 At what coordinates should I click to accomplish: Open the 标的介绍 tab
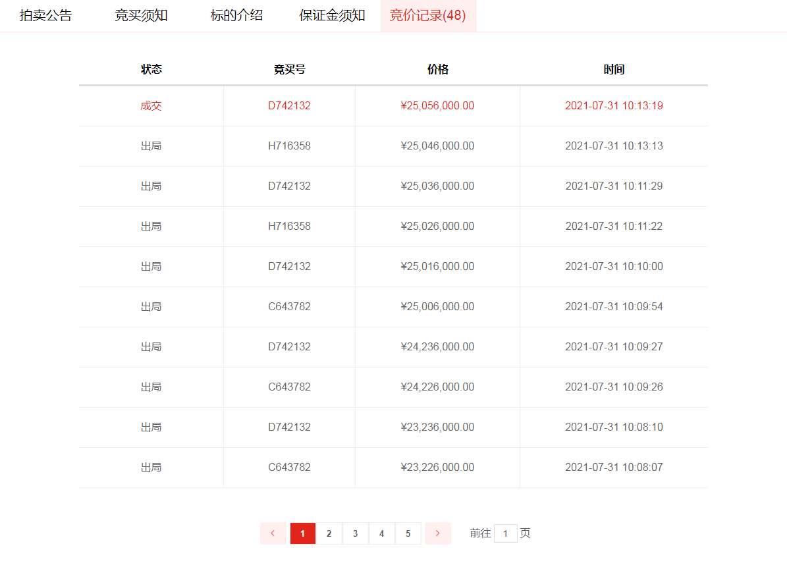click(x=236, y=16)
